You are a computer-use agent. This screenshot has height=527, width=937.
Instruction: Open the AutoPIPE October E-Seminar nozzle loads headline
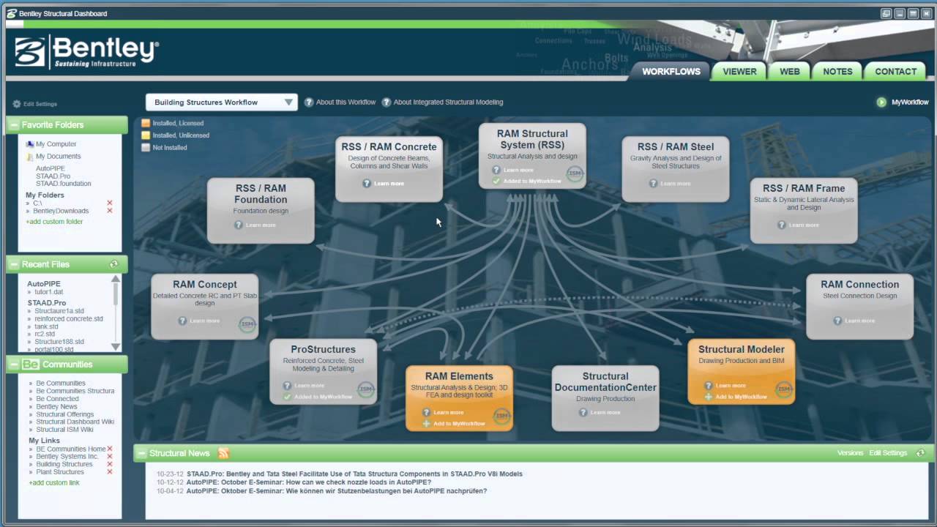[x=309, y=482]
